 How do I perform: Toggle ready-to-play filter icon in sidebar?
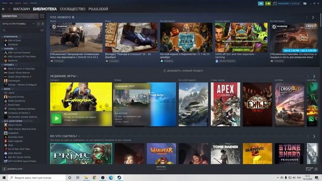[42, 24]
